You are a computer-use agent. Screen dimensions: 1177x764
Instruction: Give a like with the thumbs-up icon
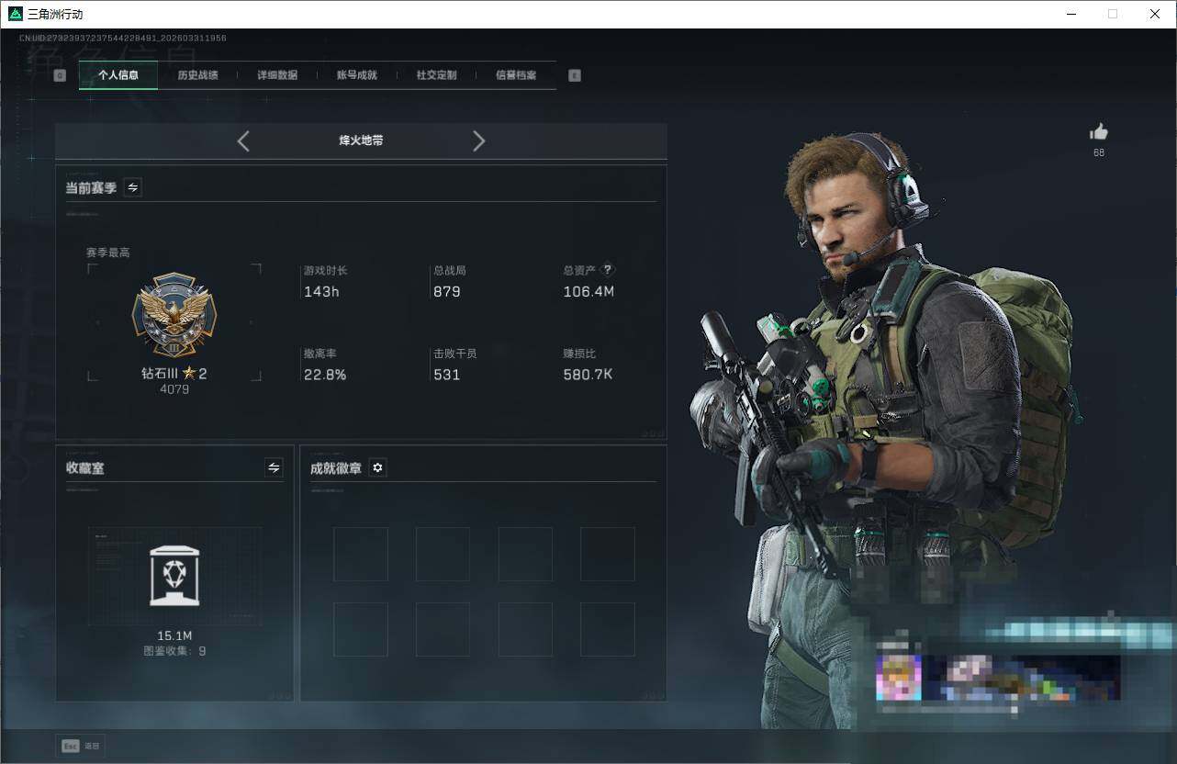[x=1099, y=131]
